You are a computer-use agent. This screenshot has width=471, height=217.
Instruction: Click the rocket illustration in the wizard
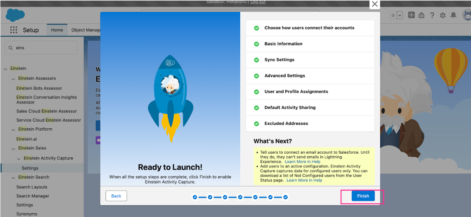point(170,99)
